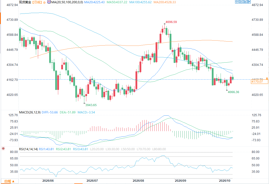Click the RSI1:43.81 value
The width and height of the screenshot is (269, 184).
46,149
